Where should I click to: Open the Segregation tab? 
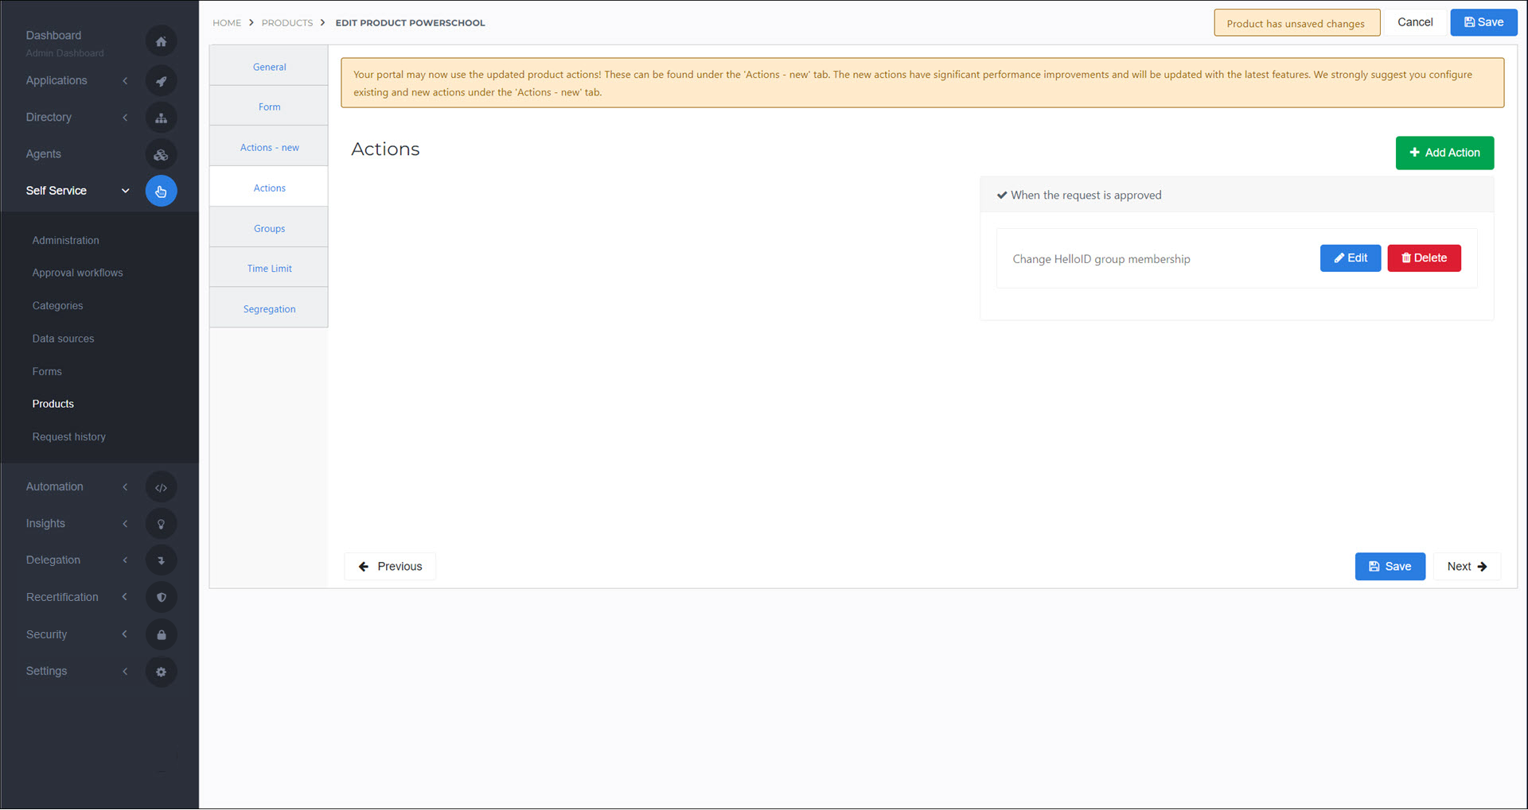coord(269,308)
